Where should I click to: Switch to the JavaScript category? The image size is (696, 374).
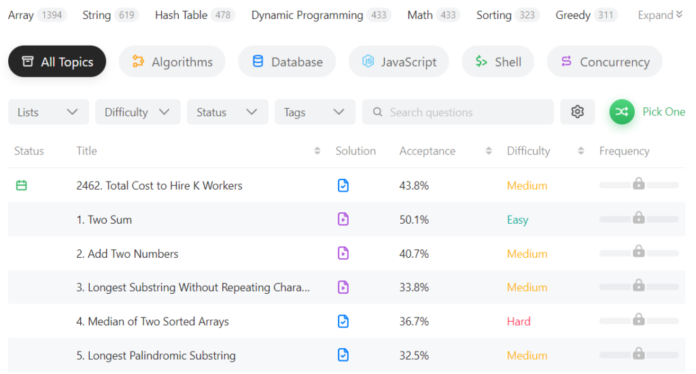pyautogui.click(x=398, y=61)
